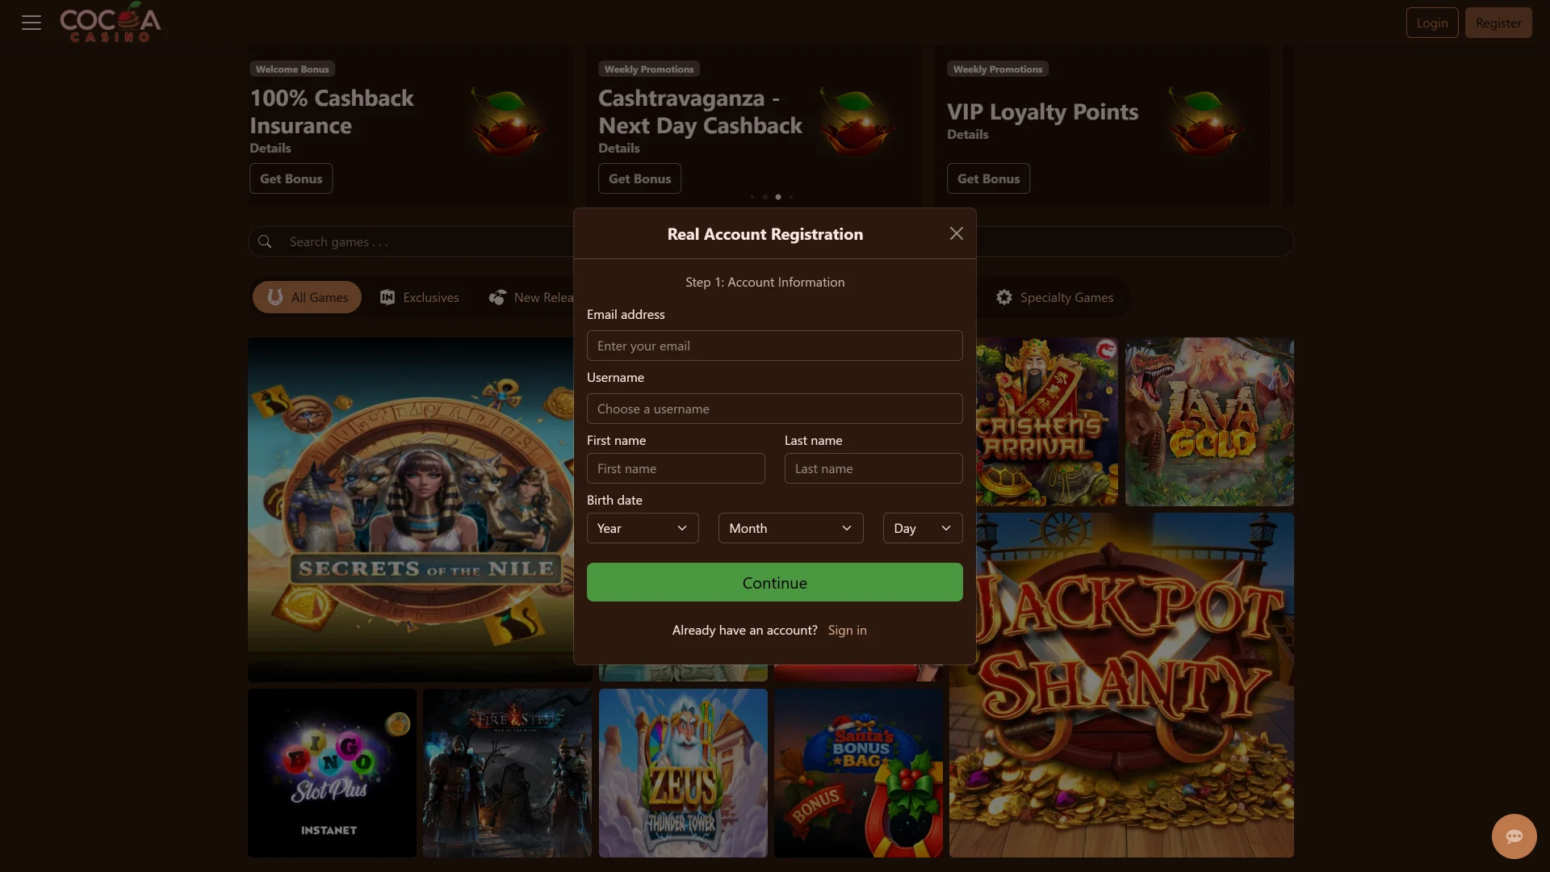Open Lava Gold game thumbnail

(1209, 421)
